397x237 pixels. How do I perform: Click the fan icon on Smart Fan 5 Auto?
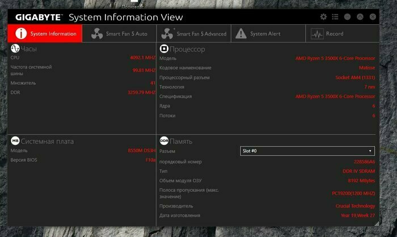[97, 33]
